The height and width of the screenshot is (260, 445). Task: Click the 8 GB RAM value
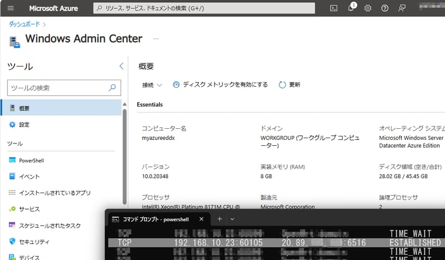tap(266, 176)
